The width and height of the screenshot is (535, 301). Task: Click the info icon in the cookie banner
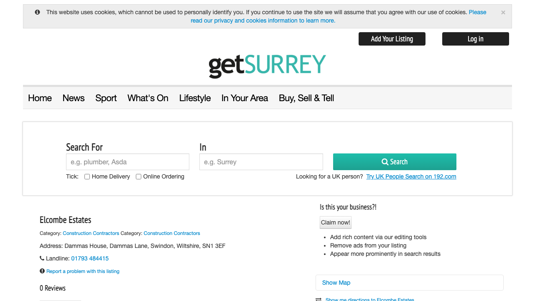[x=37, y=12]
